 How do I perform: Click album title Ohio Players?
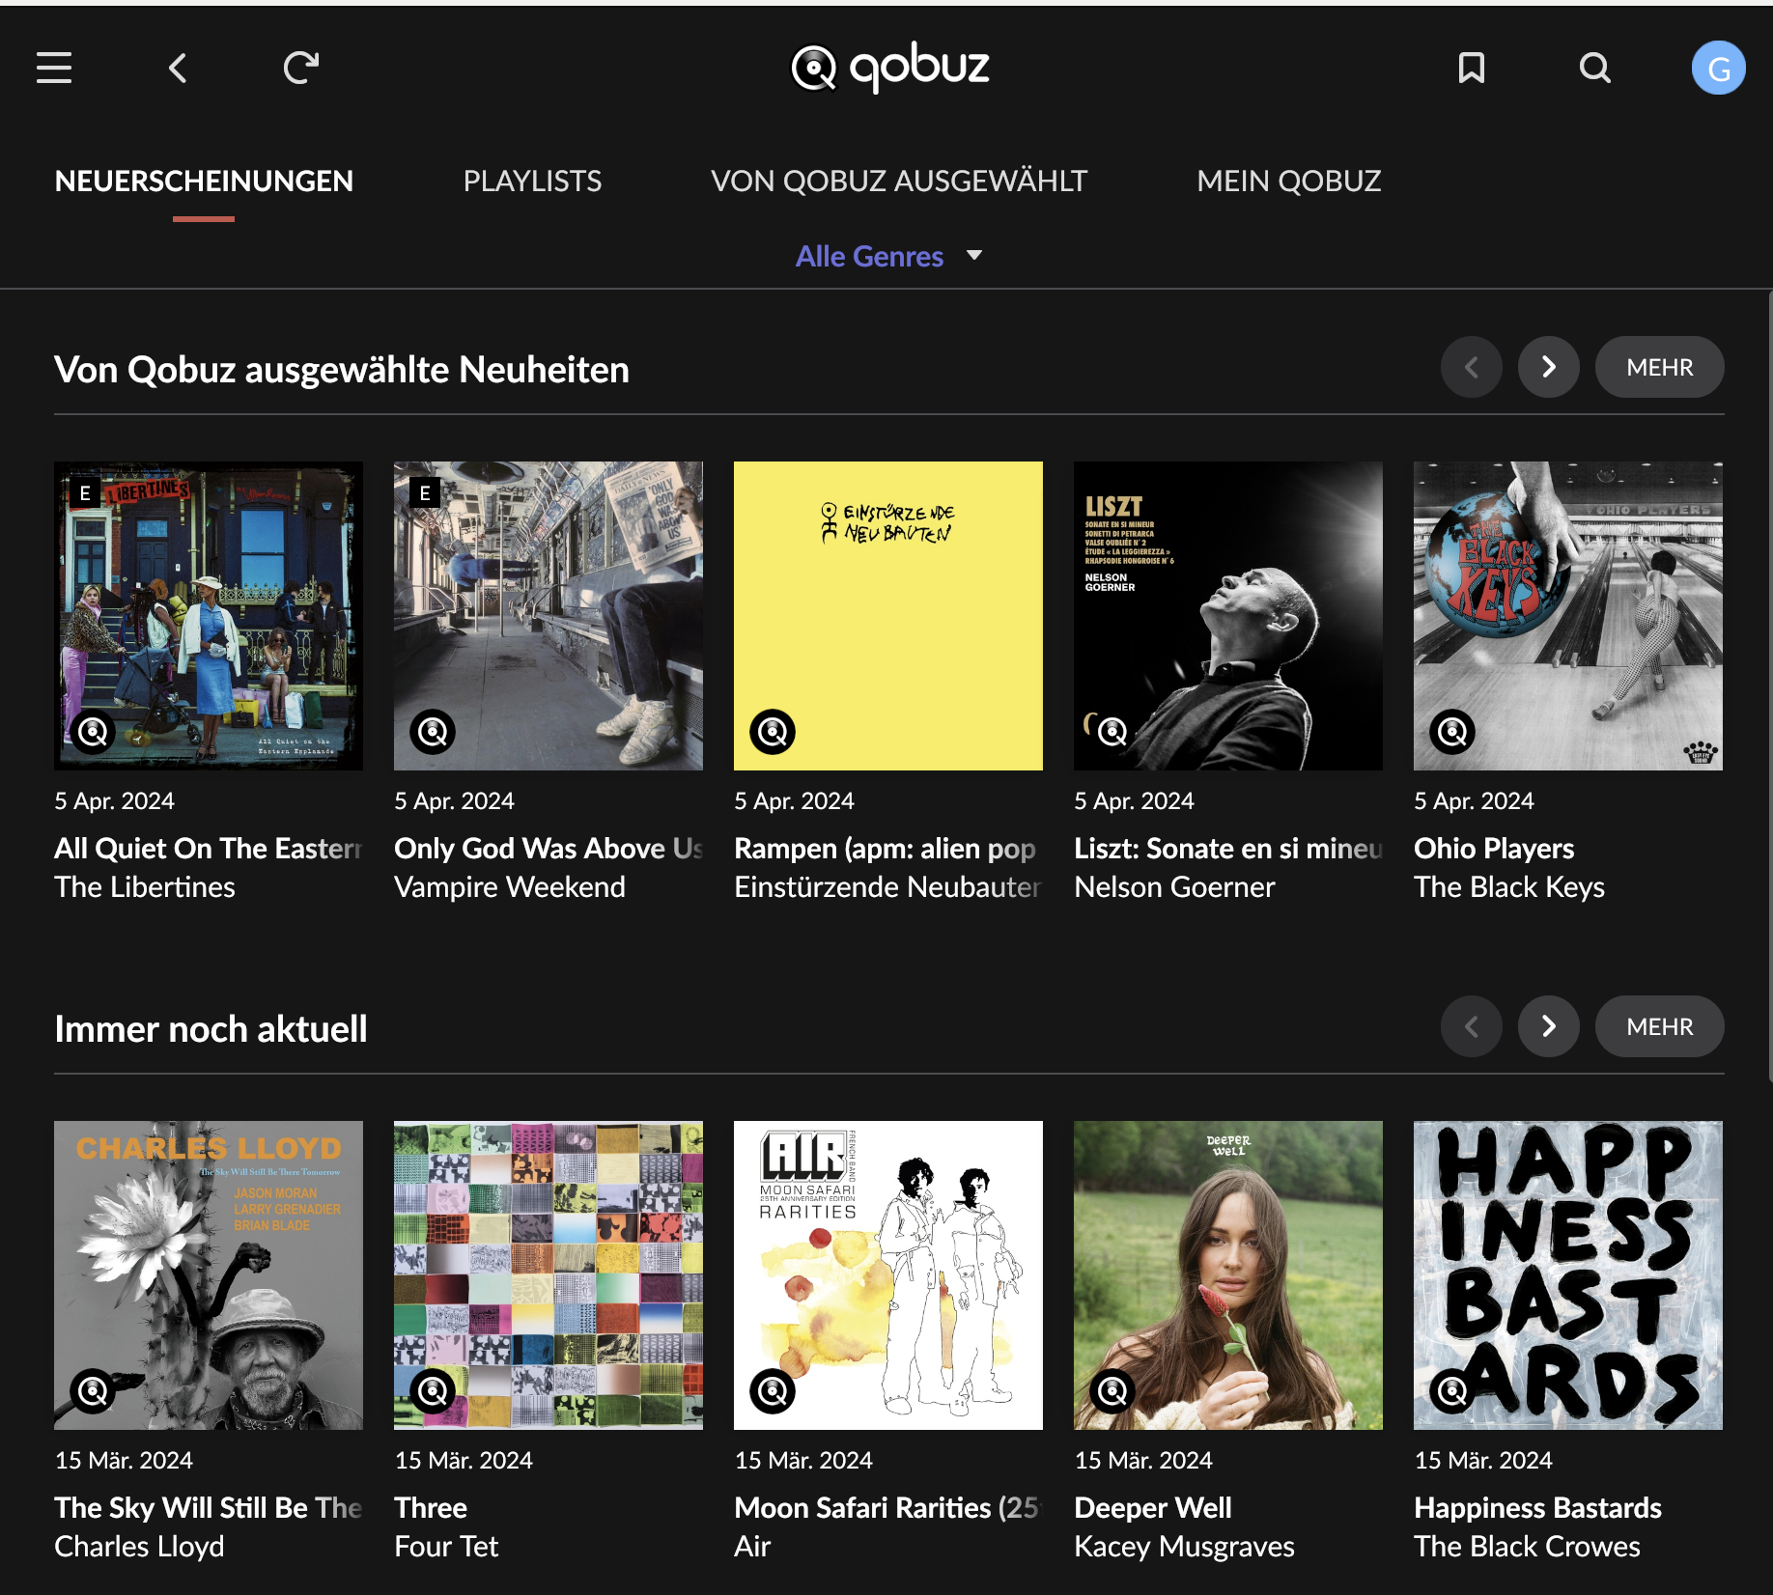[x=1494, y=848]
